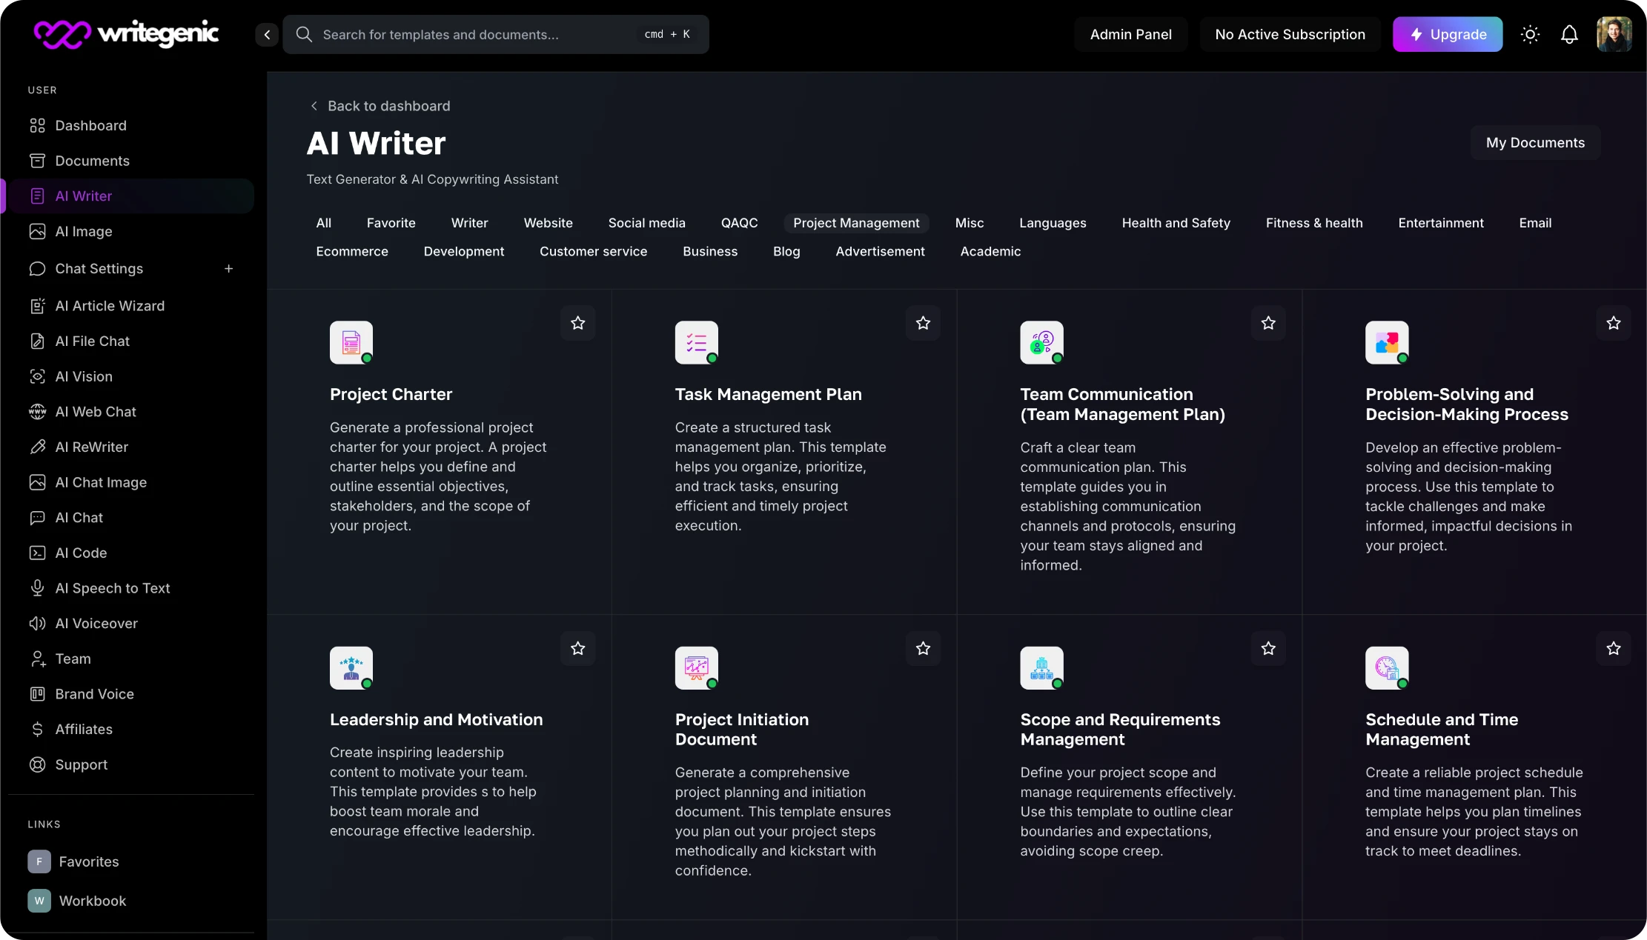Select the QAQC category tab
The width and height of the screenshot is (1647, 940).
pyautogui.click(x=740, y=223)
